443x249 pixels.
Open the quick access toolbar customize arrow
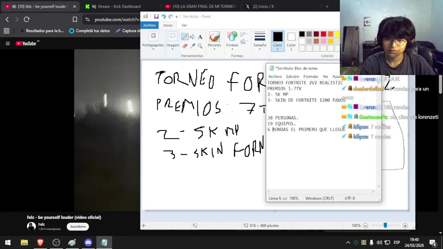click(x=177, y=17)
